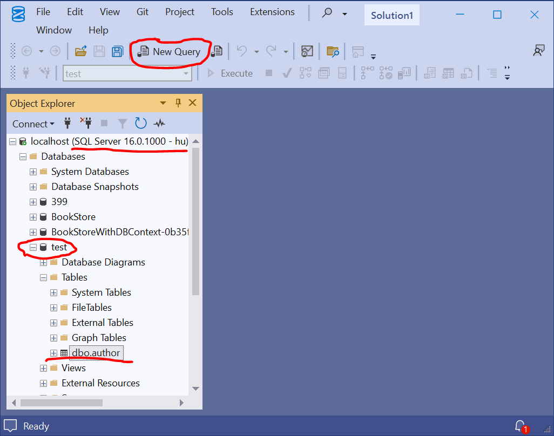Click the Disconnect plug icon with red X
554x436 pixels.
point(86,123)
